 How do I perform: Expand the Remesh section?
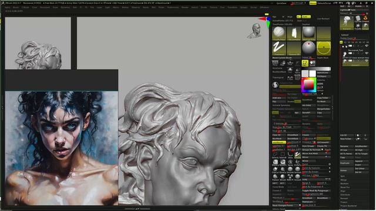[344, 199]
